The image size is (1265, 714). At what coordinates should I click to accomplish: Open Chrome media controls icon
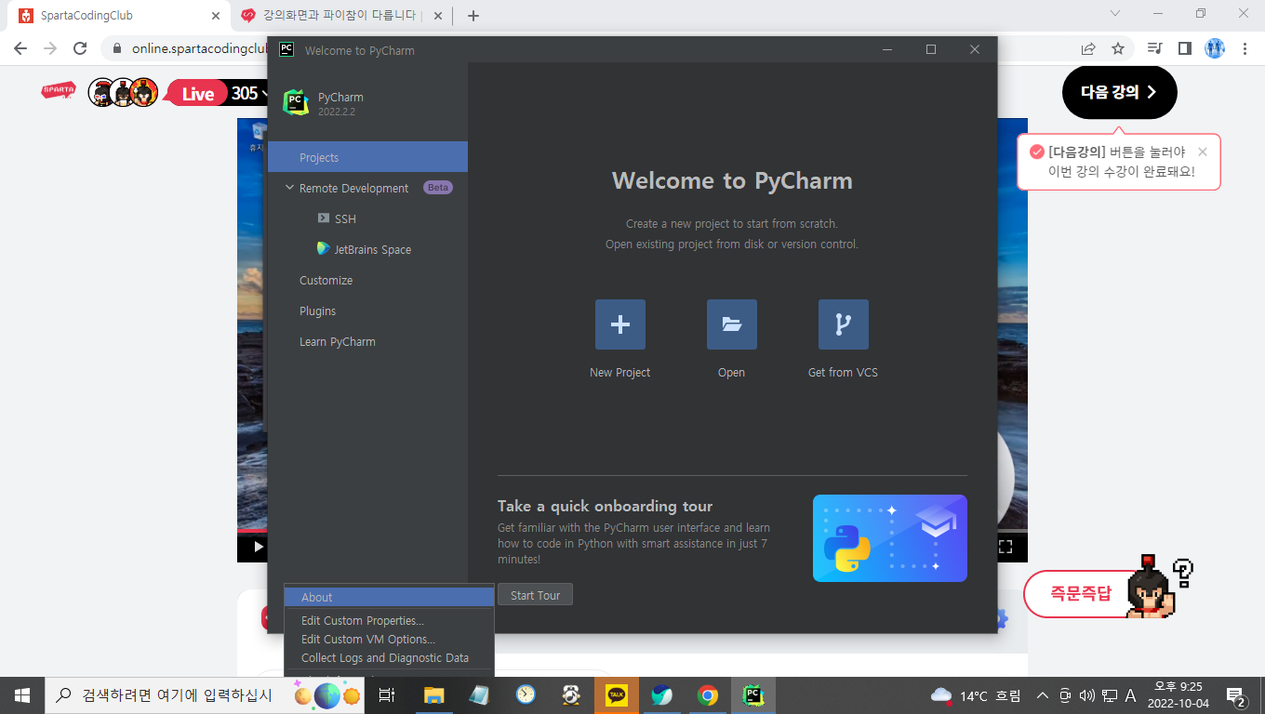pos(1155,48)
